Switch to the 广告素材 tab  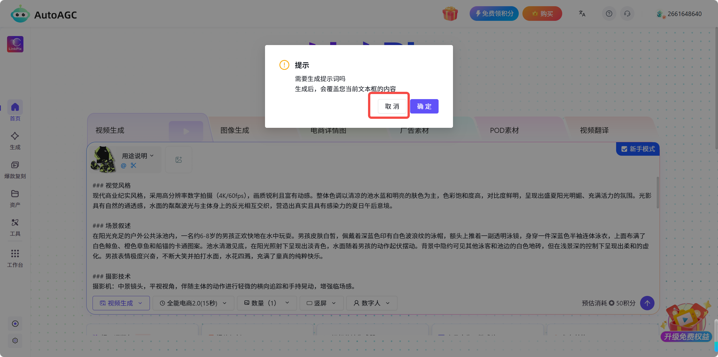(414, 130)
